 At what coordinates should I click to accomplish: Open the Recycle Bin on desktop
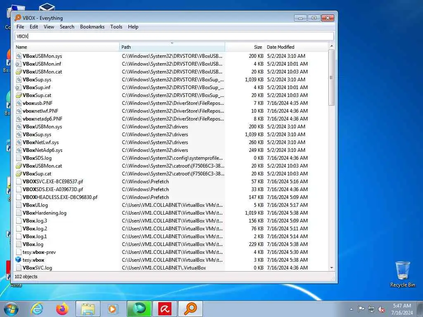click(402, 274)
